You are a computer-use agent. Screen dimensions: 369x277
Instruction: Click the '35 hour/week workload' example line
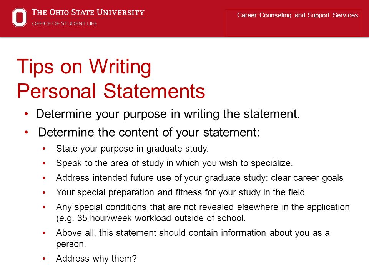click(x=151, y=219)
